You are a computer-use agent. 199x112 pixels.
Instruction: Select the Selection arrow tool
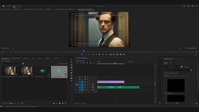[72, 60]
